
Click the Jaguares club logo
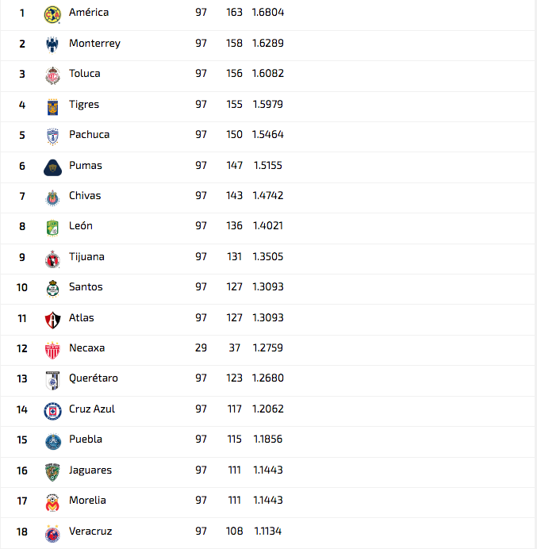(52, 472)
